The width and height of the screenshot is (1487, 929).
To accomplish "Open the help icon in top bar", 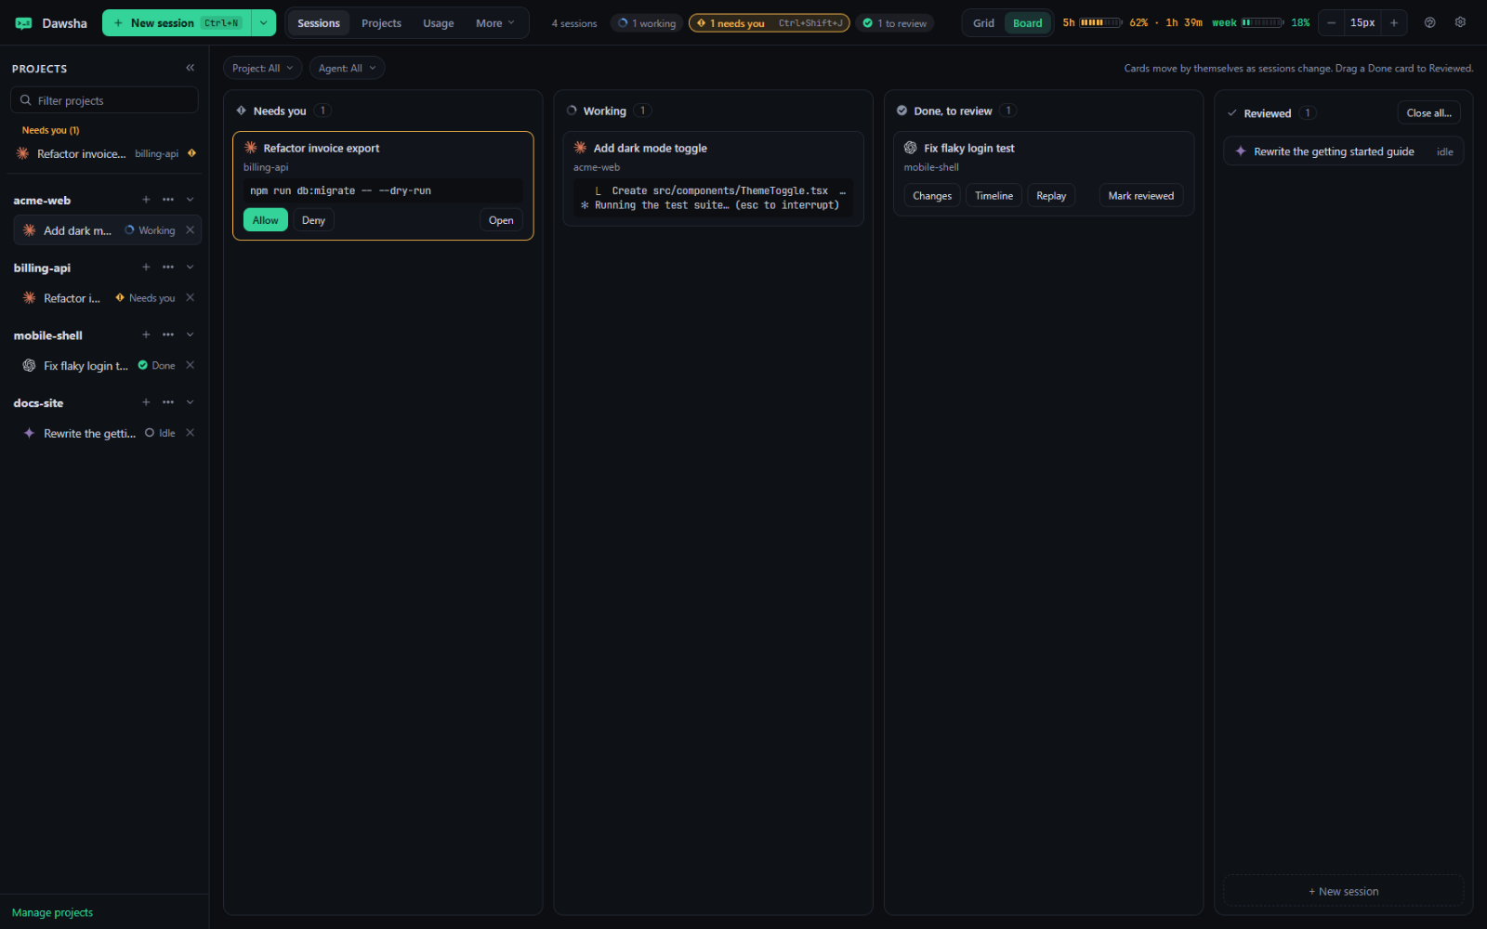I will pos(1430,22).
